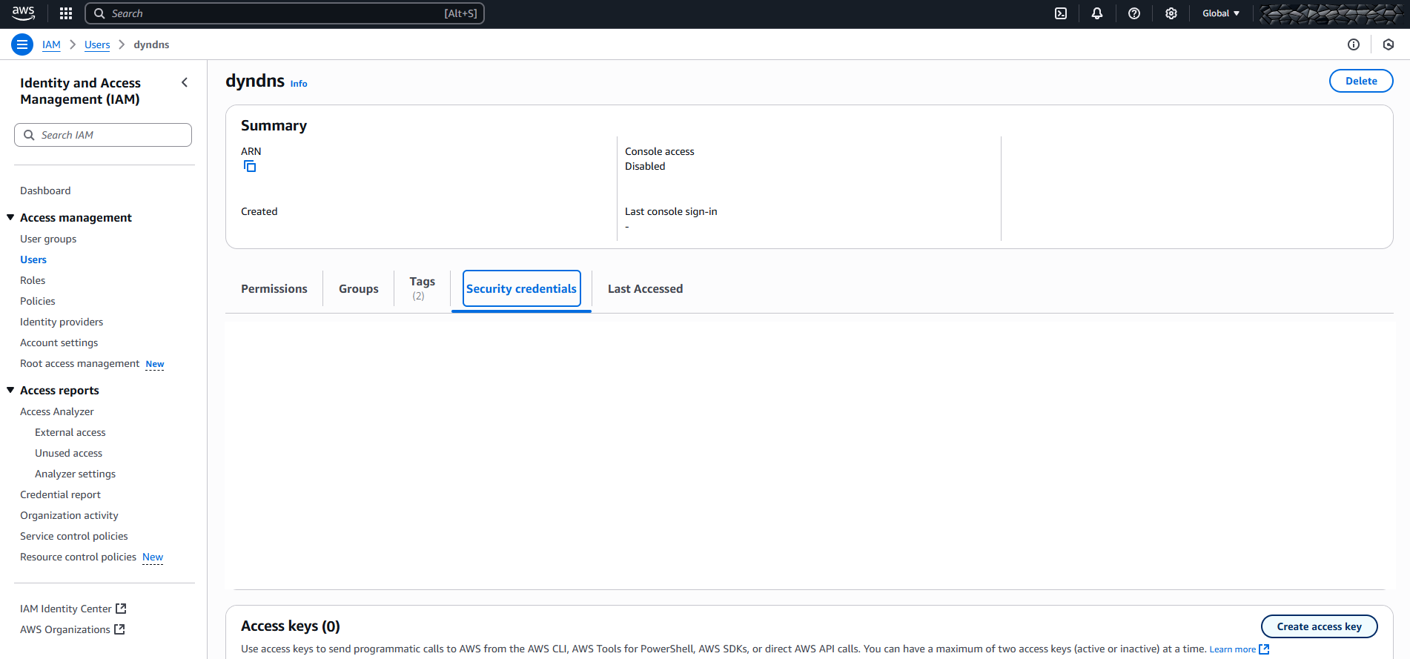This screenshot has height=659, width=1410.
Task: Switch to the Groups tab
Action: coord(359,289)
